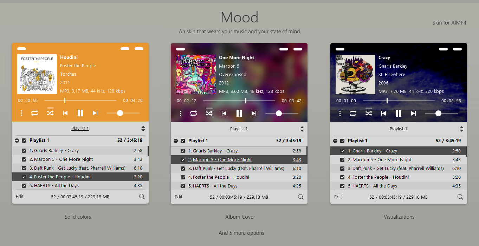This screenshot has height=246, width=479.
Task: Select '5. HAERTS - All the Days' in One More Night player
Action: pyautogui.click(x=239, y=186)
